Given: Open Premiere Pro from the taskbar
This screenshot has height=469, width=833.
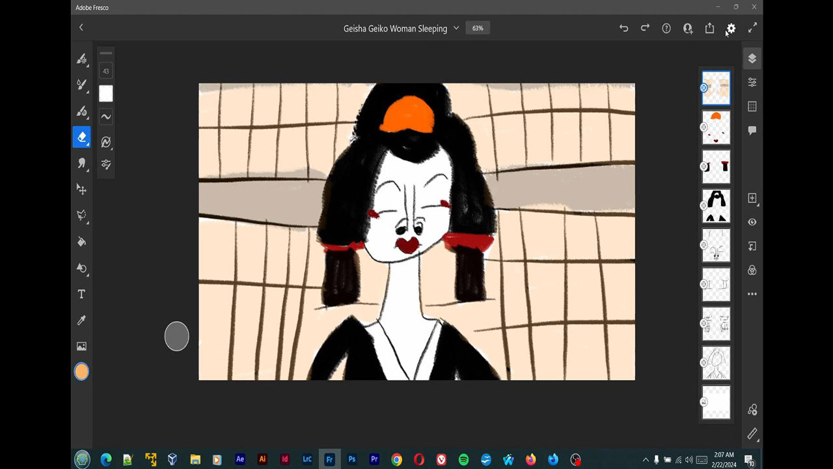Looking at the screenshot, I should (374, 459).
